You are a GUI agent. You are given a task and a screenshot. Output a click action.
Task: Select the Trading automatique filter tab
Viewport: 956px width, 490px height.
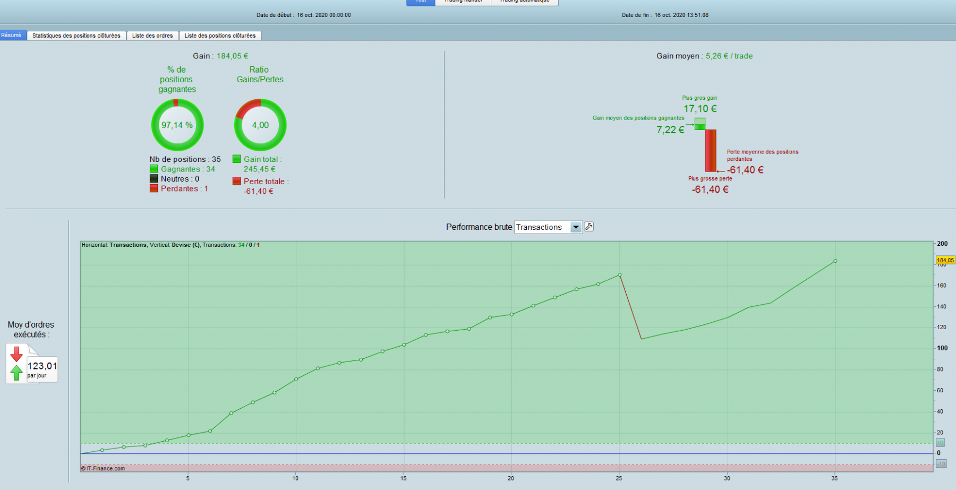tap(525, 2)
